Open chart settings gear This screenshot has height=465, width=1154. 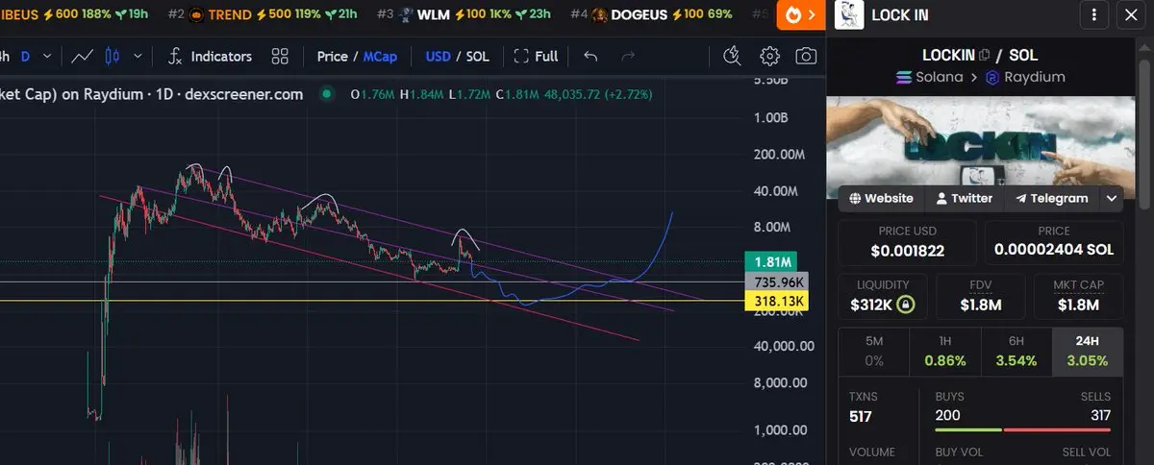769,56
